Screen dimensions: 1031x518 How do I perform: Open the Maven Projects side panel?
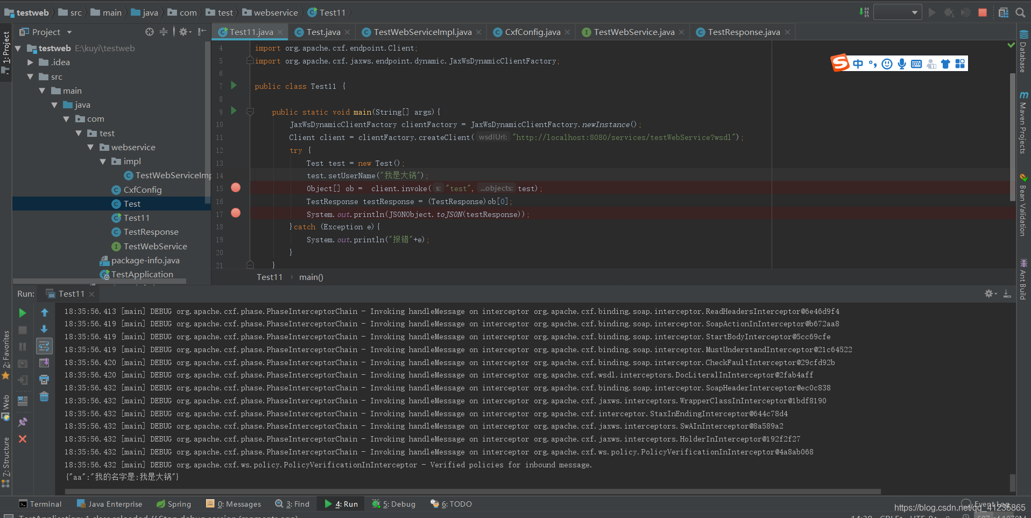(1023, 123)
